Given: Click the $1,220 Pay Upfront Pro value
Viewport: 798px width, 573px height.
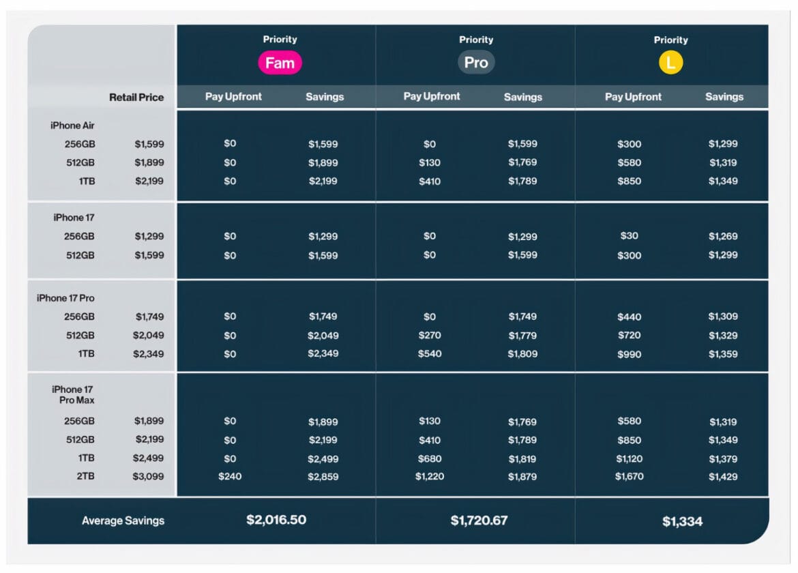Looking at the screenshot, I should pyautogui.click(x=430, y=476).
